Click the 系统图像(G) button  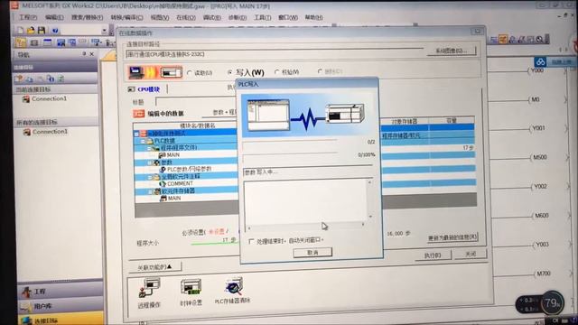tap(452, 51)
